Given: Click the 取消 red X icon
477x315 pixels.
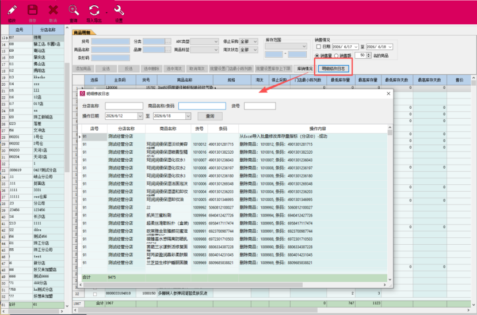Looking at the screenshot, I should (x=54, y=10).
